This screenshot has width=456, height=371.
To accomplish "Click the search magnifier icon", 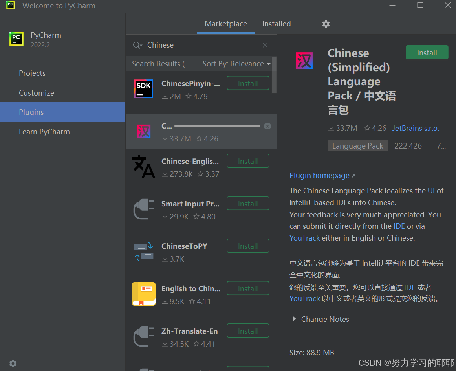I will (137, 45).
